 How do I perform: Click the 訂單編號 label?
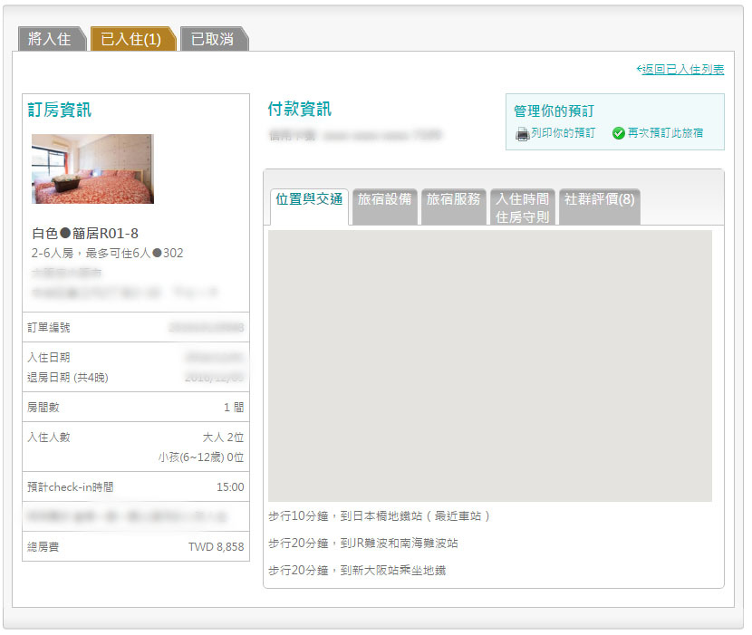click(x=48, y=328)
